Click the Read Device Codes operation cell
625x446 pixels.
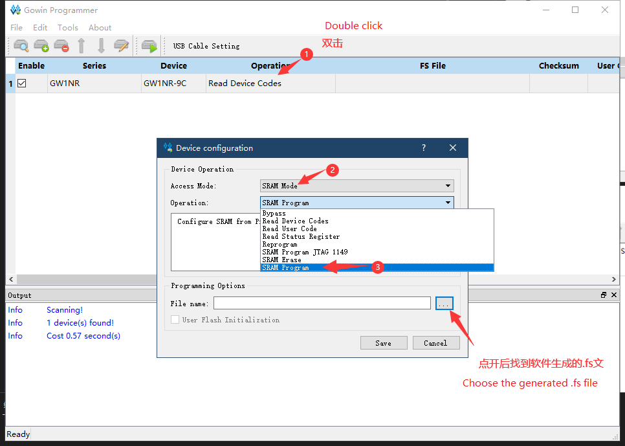pyautogui.click(x=271, y=84)
